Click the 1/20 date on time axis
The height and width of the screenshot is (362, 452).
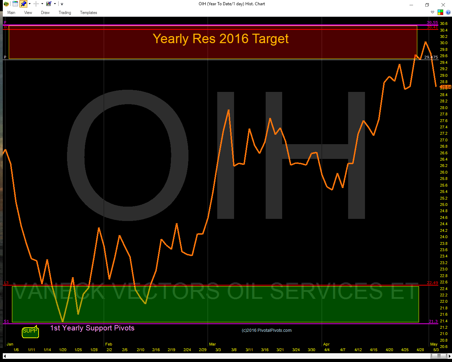coord(63,350)
